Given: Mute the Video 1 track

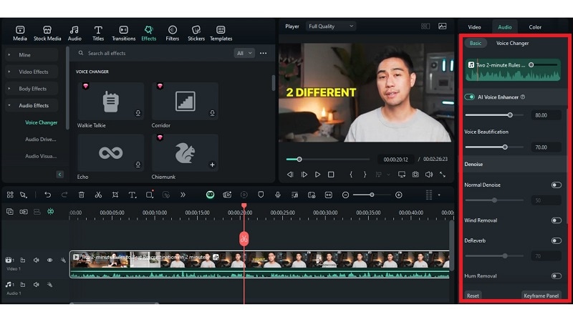Looking at the screenshot, I should [x=37, y=260].
